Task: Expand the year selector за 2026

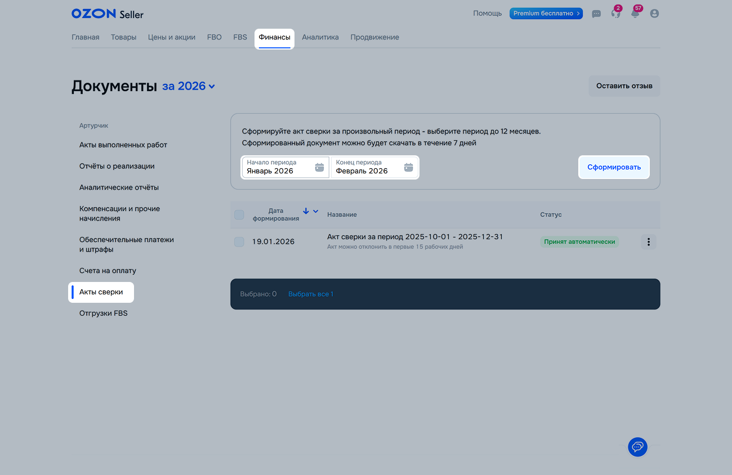Action: (x=189, y=87)
